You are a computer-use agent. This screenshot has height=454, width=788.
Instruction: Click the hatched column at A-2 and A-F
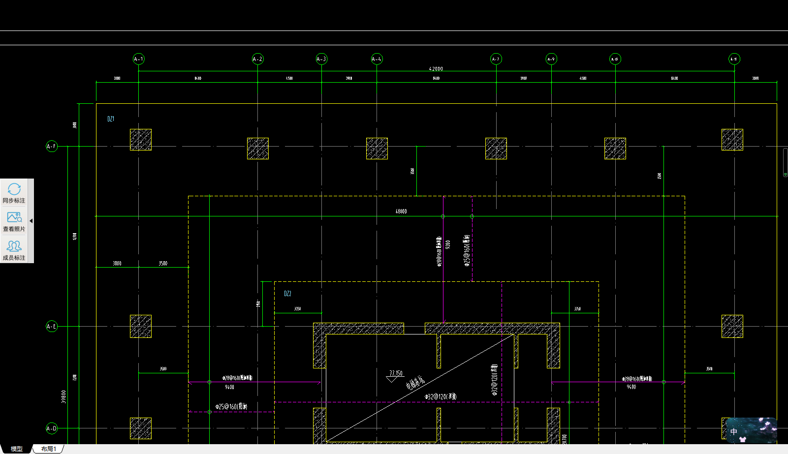coord(258,149)
